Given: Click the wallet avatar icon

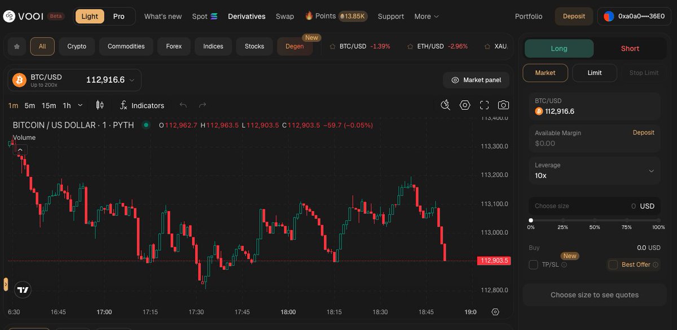Looking at the screenshot, I should (x=609, y=16).
